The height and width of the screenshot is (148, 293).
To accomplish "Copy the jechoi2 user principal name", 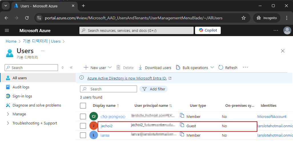I will 182,125.
